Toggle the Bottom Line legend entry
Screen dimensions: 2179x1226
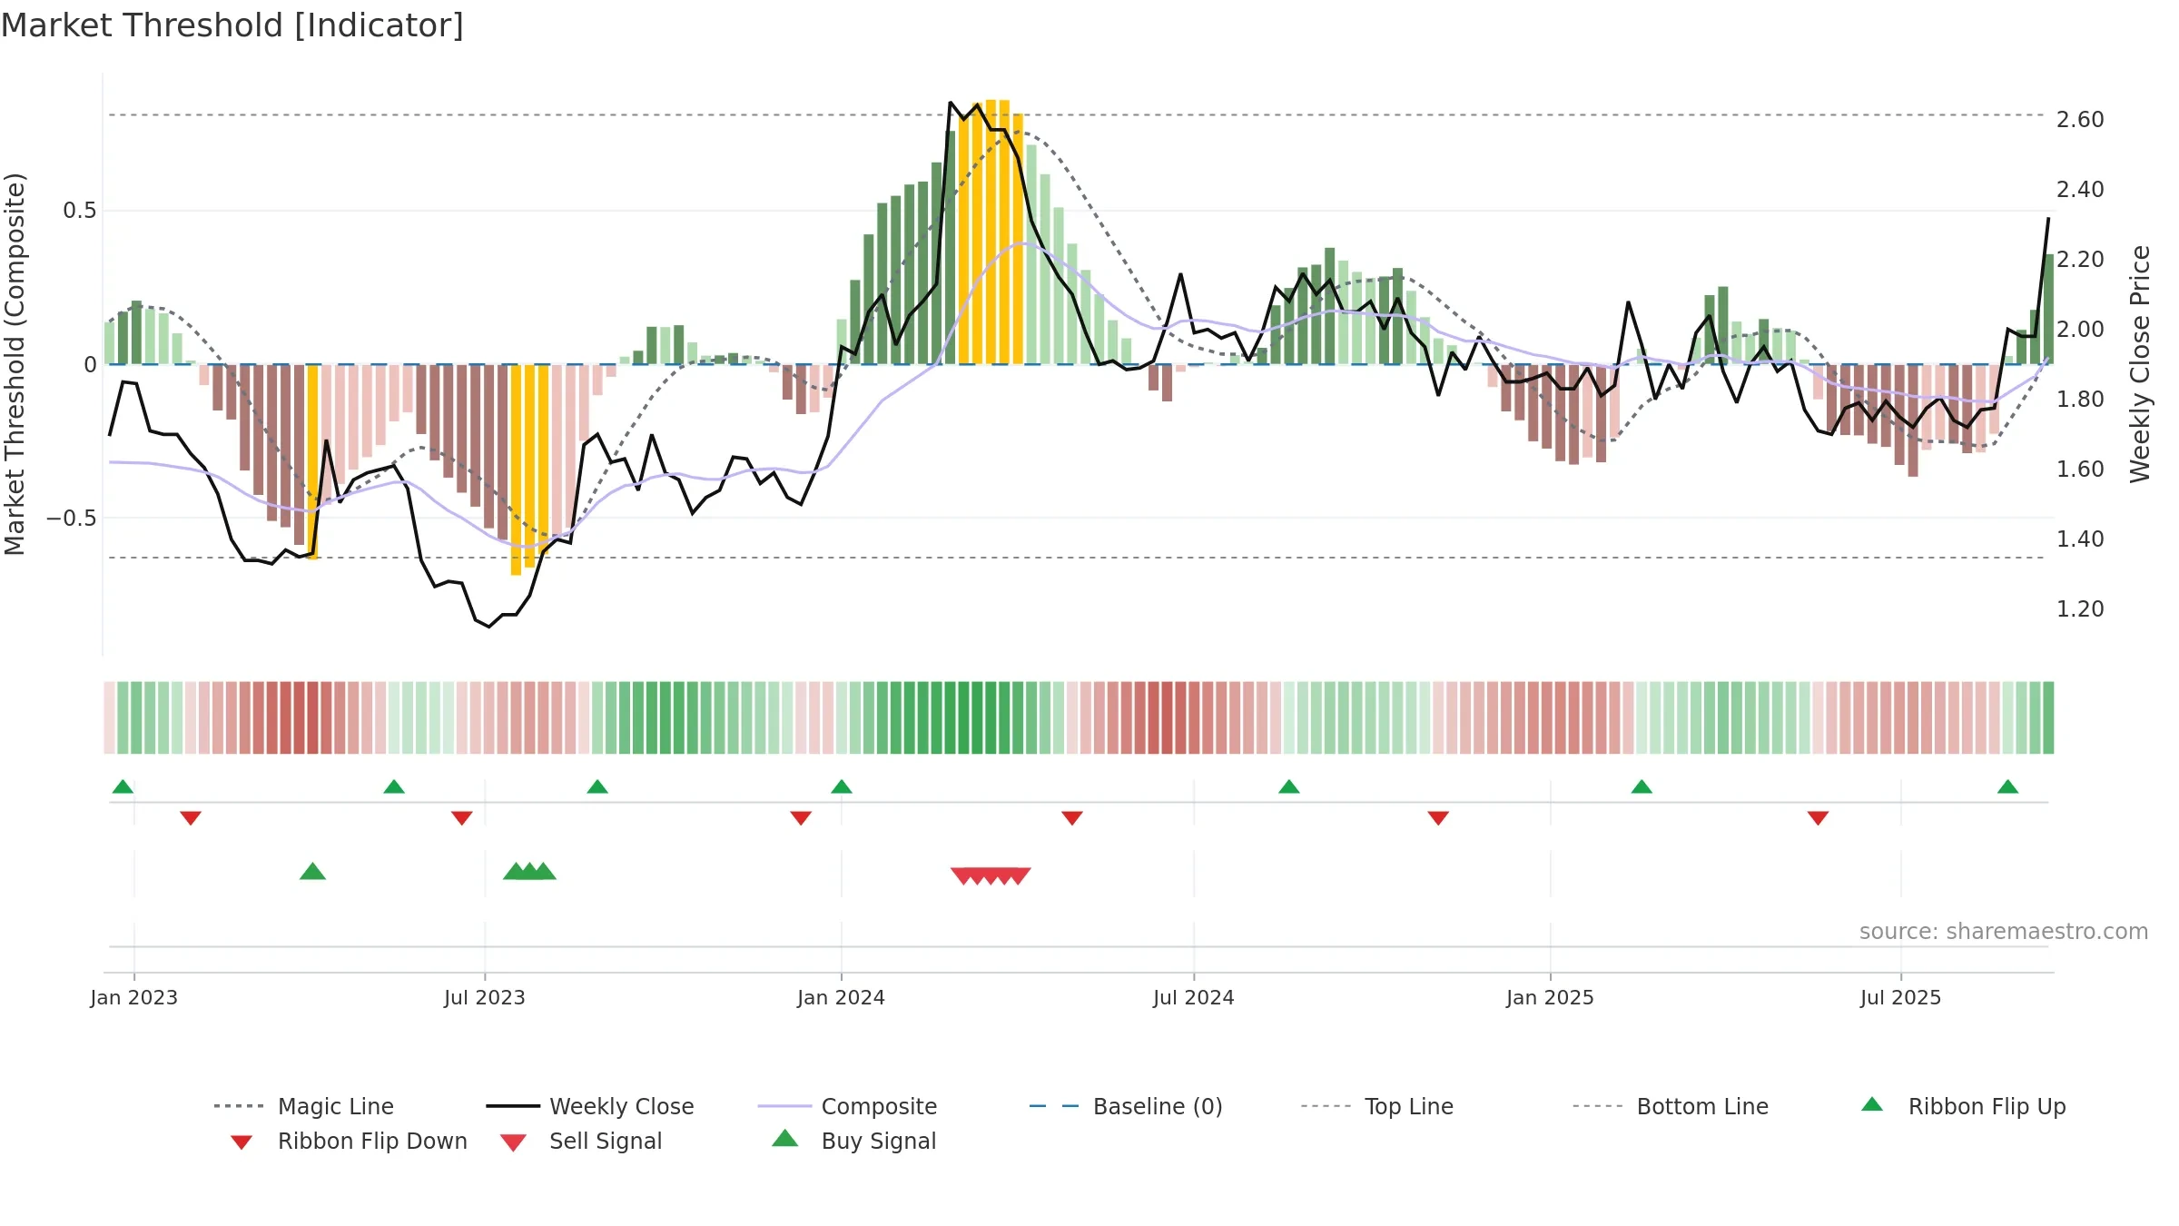point(1671,1106)
